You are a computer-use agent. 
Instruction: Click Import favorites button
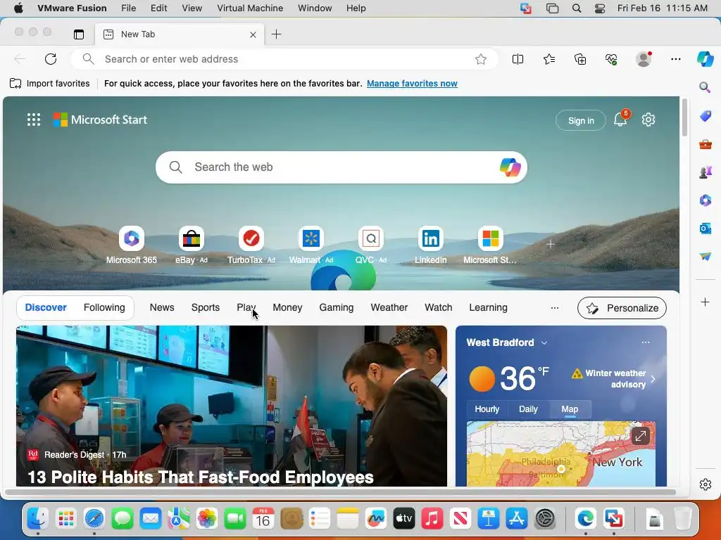pos(50,84)
